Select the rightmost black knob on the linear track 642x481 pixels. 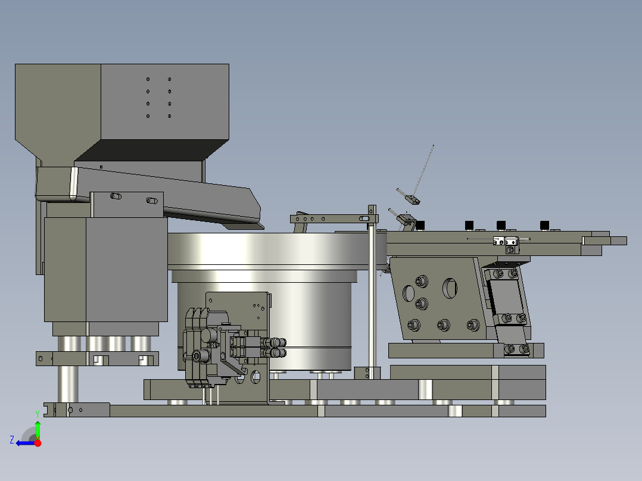click(x=544, y=225)
